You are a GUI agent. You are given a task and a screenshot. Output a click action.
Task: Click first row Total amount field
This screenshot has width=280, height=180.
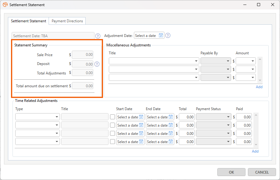click(x=187, y=117)
